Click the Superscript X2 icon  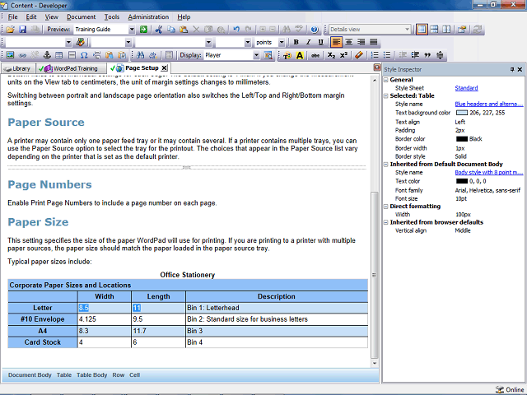tap(343, 55)
